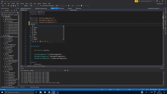This screenshot has width=167, height=94.
Task: Open the Build menu
Action: [18, 3]
